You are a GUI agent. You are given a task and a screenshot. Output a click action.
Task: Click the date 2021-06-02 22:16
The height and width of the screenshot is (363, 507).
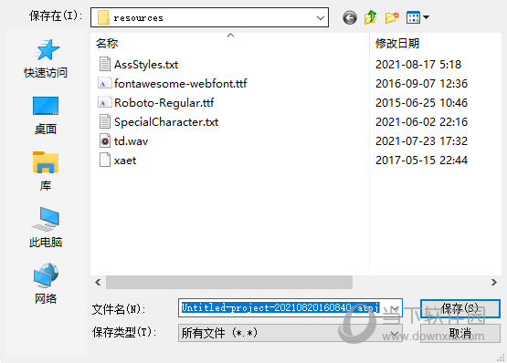[x=421, y=121]
